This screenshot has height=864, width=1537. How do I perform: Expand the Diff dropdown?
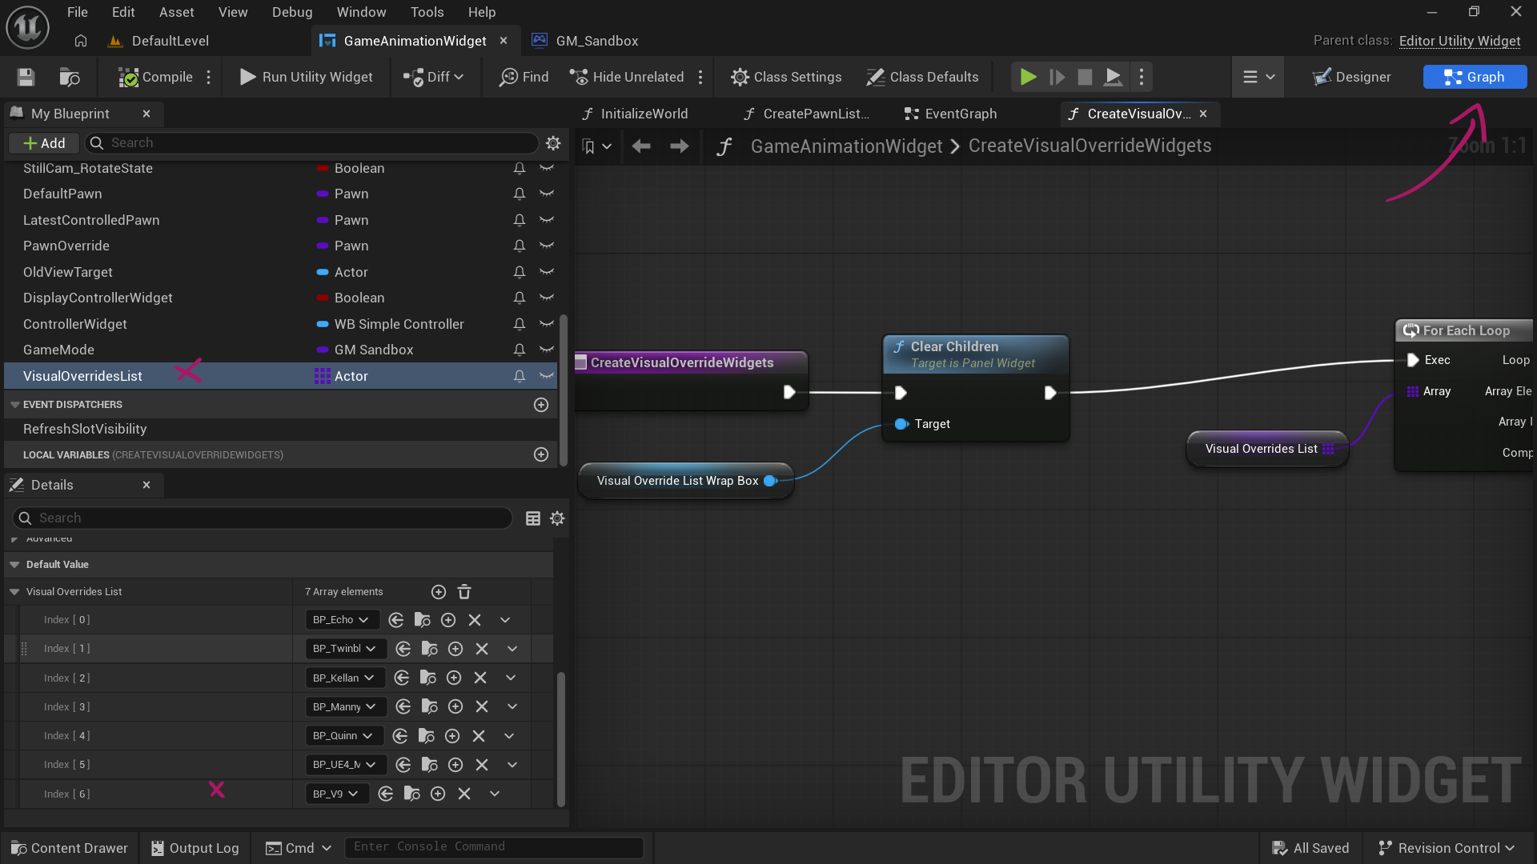[459, 77]
